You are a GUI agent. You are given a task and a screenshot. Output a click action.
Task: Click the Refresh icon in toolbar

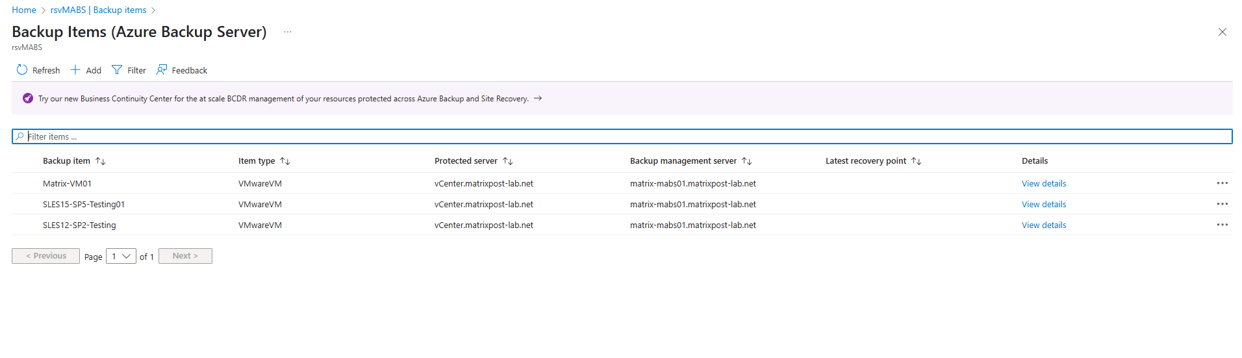pyautogui.click(x=22, y=70)
